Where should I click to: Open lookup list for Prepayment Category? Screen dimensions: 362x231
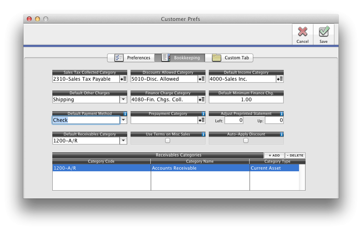click(201, 120)
